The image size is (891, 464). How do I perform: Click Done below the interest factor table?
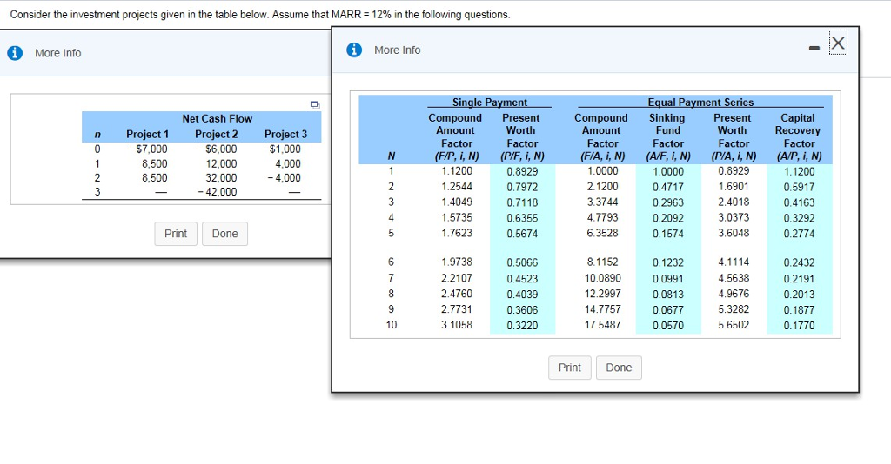(x=619, y=368)
